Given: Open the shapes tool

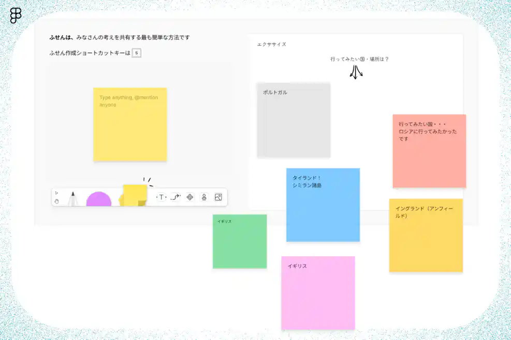Looking at the screenshot, I should [x=190, y=197].
